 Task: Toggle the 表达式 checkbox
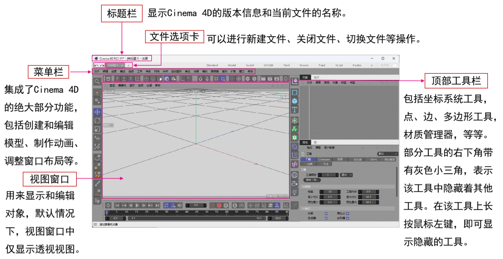pyautogui.click(x=347, y=213)
